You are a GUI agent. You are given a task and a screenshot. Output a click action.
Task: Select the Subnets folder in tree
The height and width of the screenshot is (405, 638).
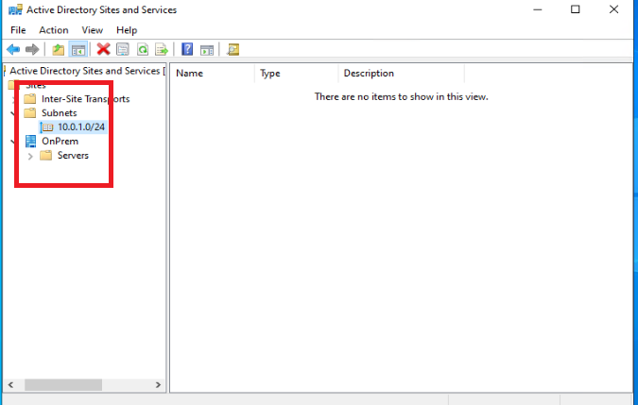click(x=59, y=113)
